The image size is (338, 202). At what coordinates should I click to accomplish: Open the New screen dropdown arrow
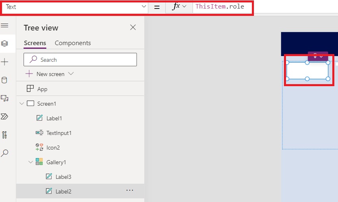click(x=71, y=74)
